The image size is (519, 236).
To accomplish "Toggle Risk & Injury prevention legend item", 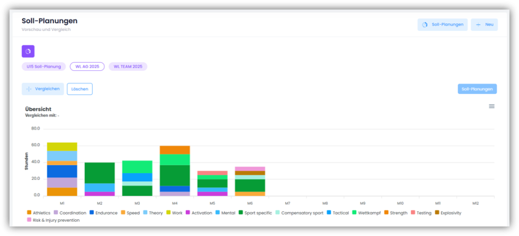I will pos(53,220).
